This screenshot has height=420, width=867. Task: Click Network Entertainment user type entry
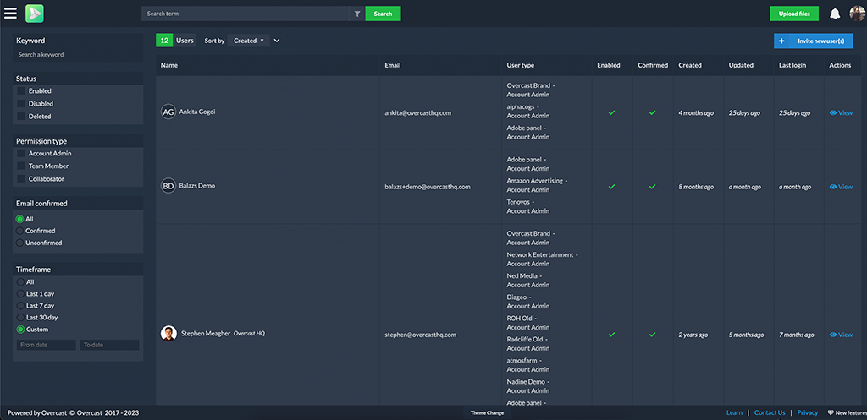point(543,259)
